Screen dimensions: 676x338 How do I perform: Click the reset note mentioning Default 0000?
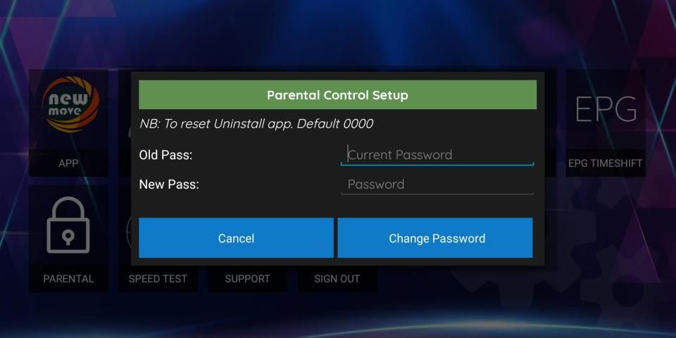[256, 124]
